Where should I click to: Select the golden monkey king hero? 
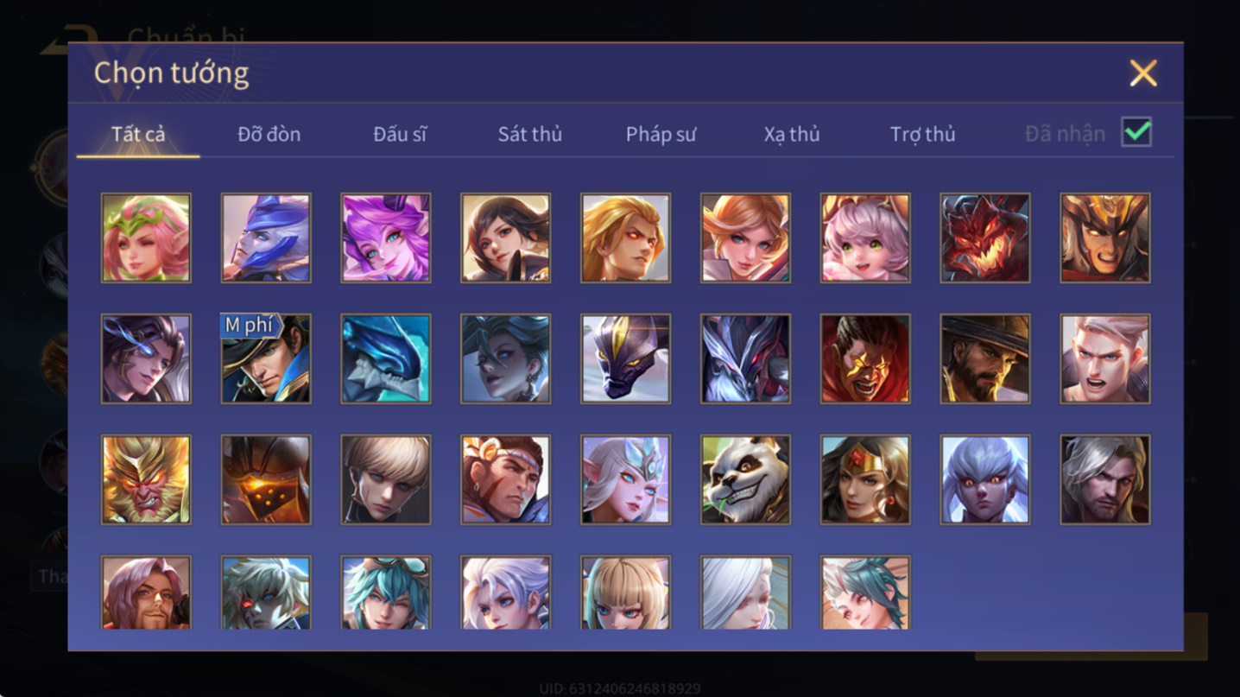[146, 479]
